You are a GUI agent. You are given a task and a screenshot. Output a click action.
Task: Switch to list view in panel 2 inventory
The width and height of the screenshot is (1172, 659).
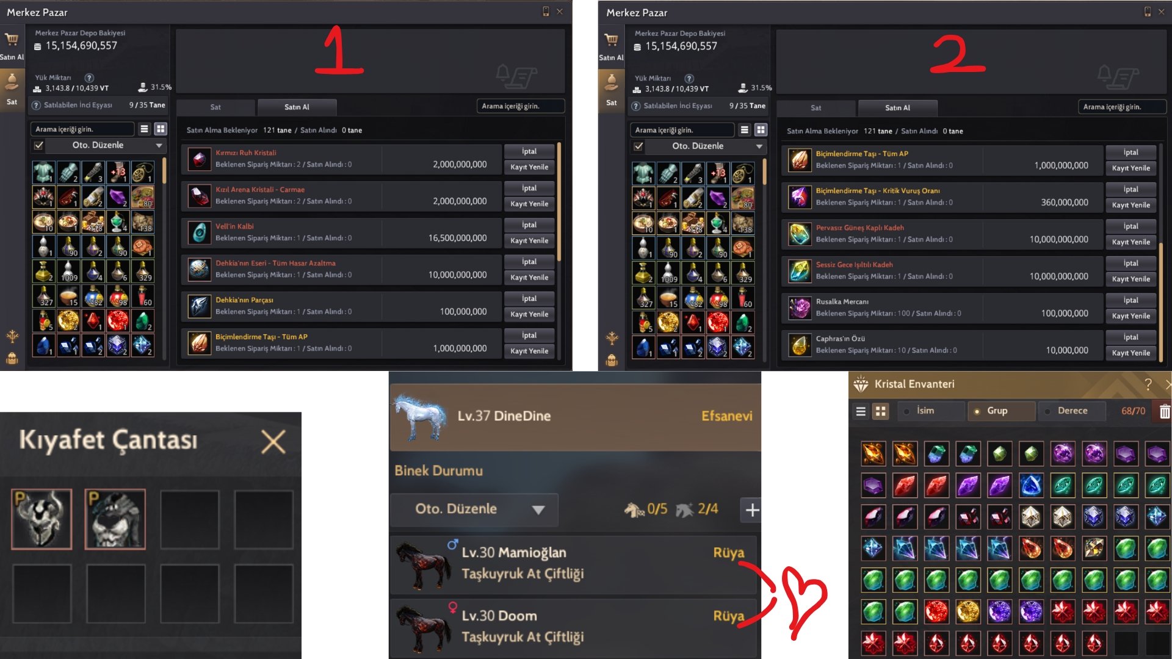(744, 129)
